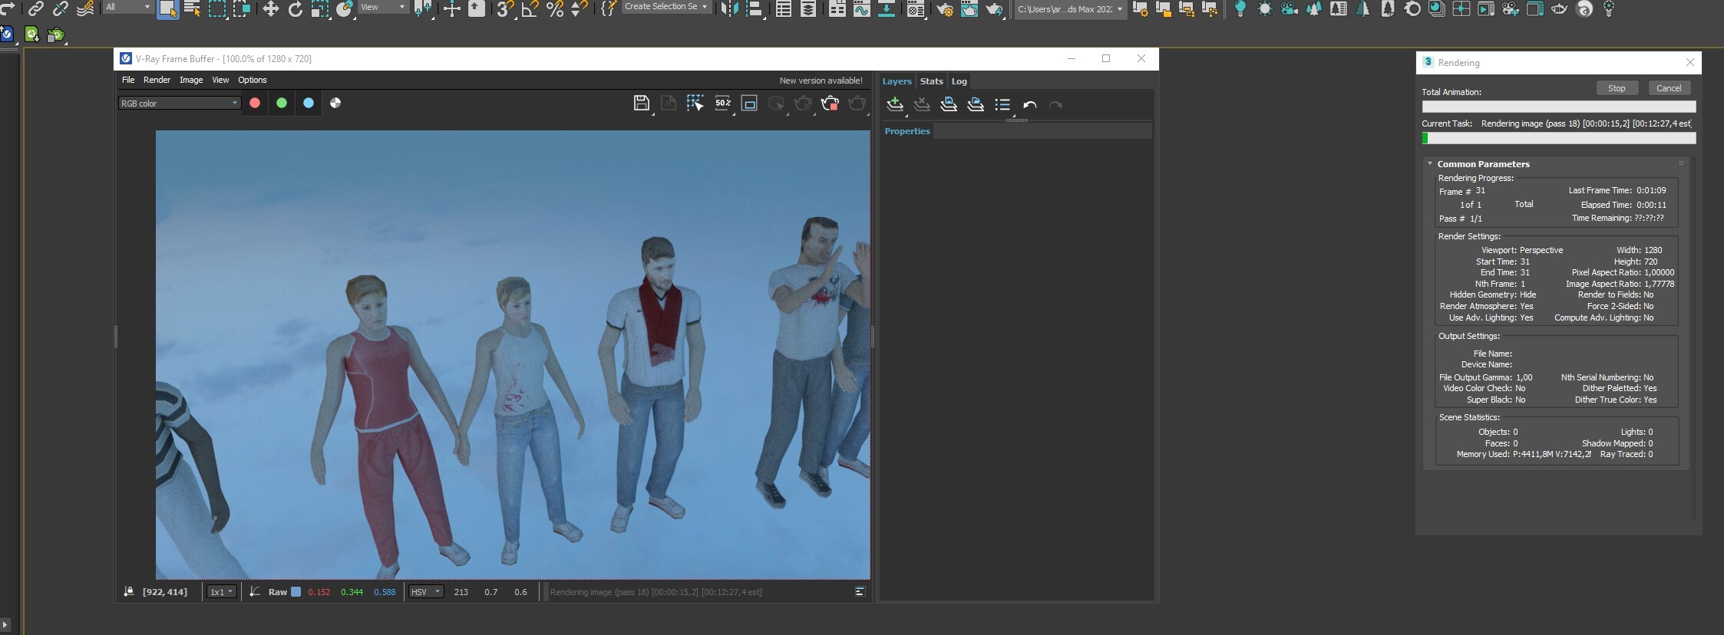Click the Render Production teapot icon

(995, 9)
